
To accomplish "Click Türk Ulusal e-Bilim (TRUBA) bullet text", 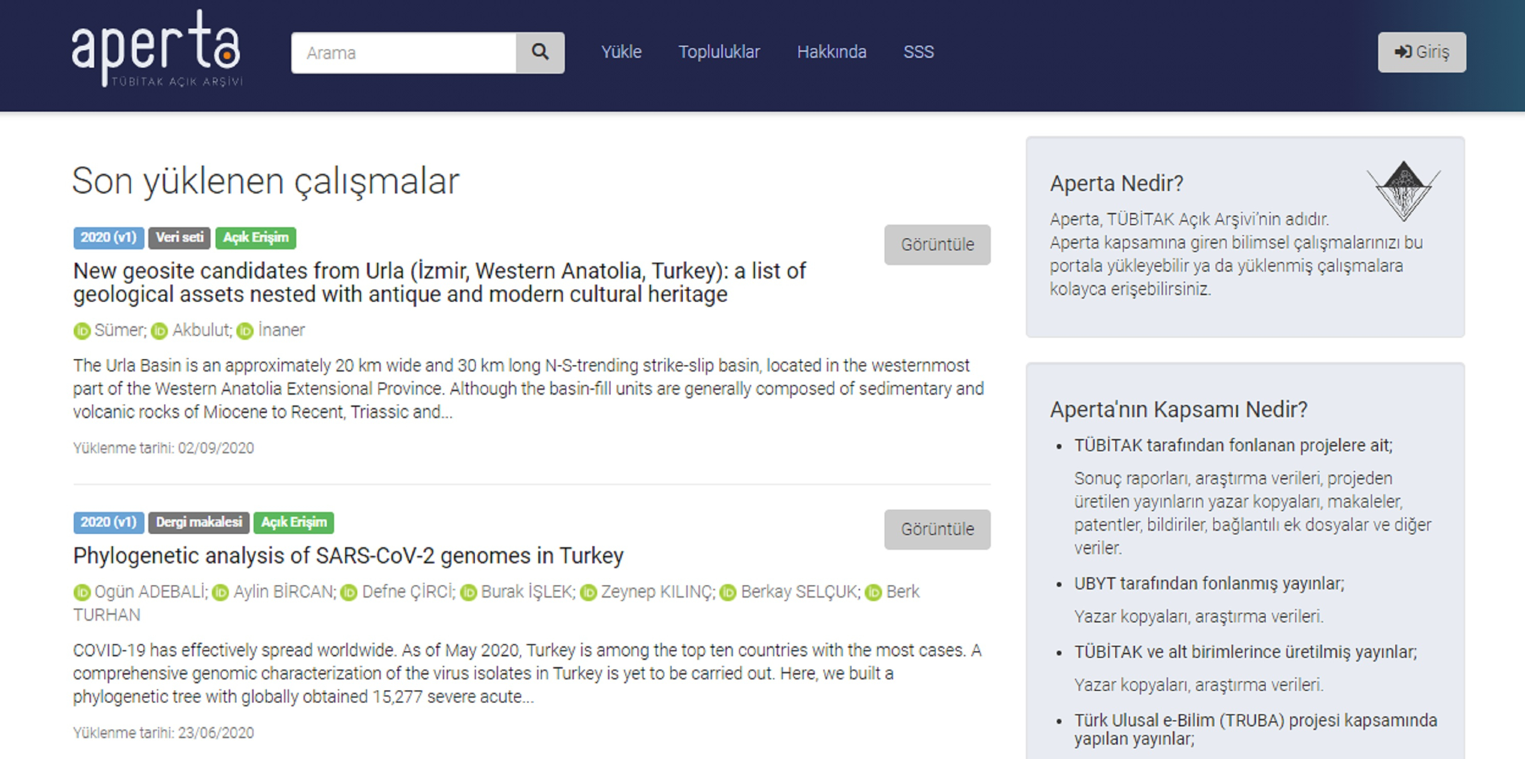I will pos(1256,730).
